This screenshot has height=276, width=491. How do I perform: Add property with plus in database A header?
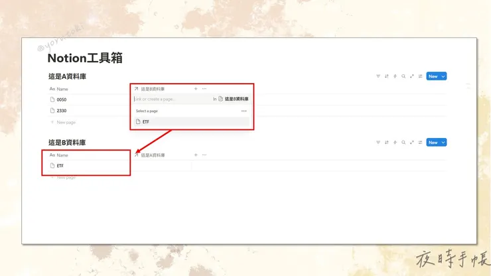pos(196,89)
